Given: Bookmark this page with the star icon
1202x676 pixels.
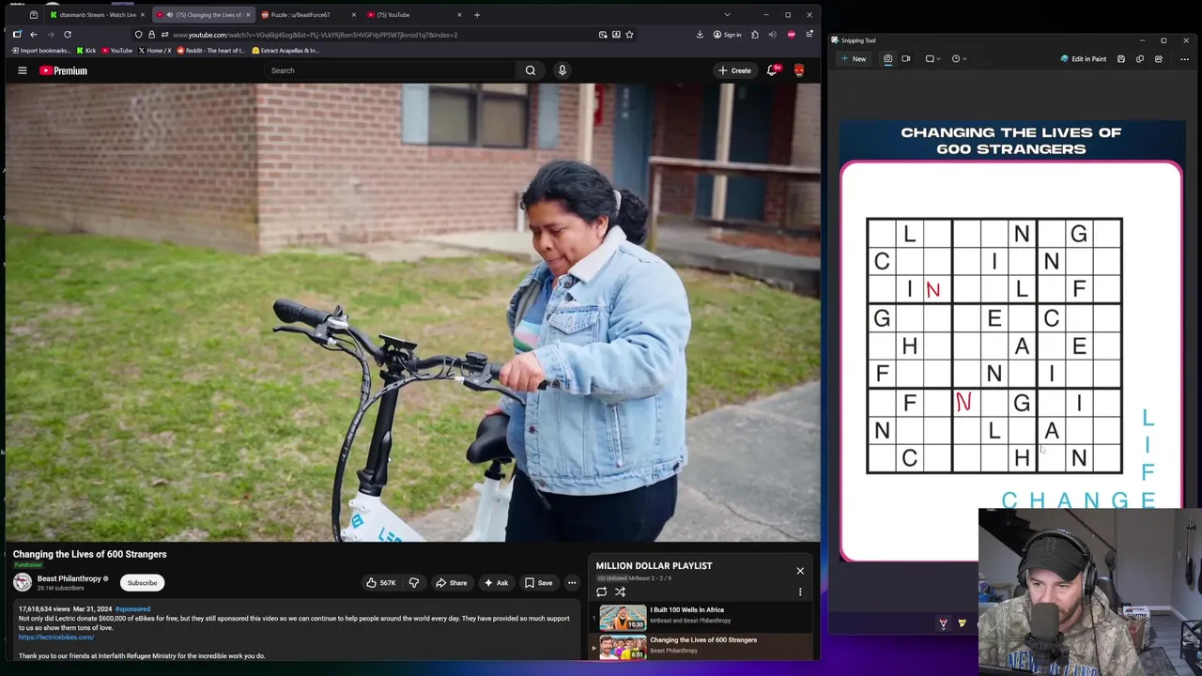Looking at the screenshot, I should 629,35.
